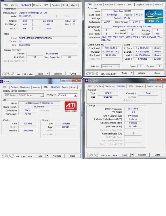
Task: Open Memory tab in CPU window
Action: point(121,5)
